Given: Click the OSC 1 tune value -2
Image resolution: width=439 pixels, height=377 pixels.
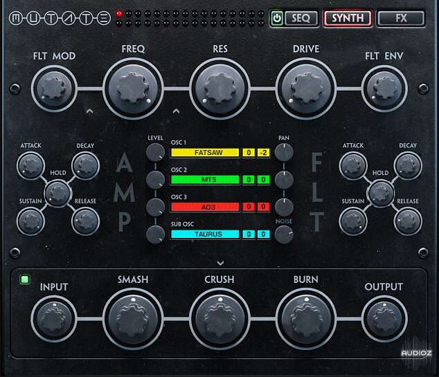Looking at the screenshot, I should 263,152.
